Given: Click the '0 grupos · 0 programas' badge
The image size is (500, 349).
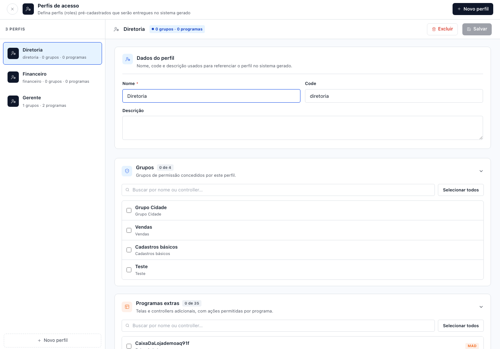Looking at the screenshot, I should 177,29.
